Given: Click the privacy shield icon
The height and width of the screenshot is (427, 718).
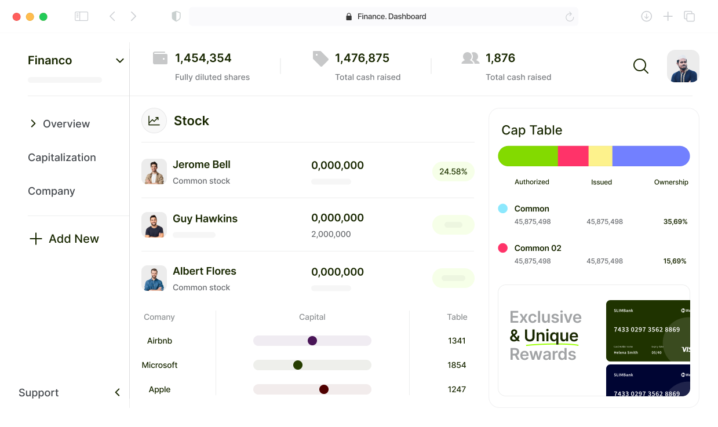Looking at the screenshot, I should (176, 17).
